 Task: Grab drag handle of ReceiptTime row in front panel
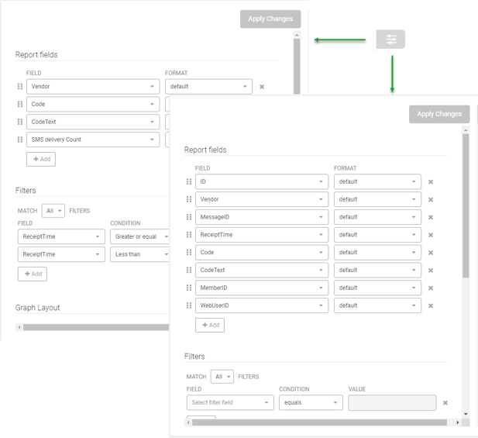tap(189, 235)
